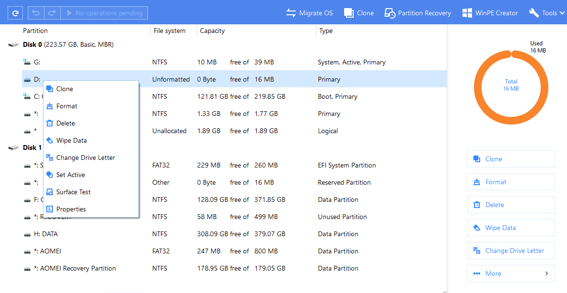Click the Unformatted file system cell
567x293 pixels.
pyautogui.click(x=171, y=80)
